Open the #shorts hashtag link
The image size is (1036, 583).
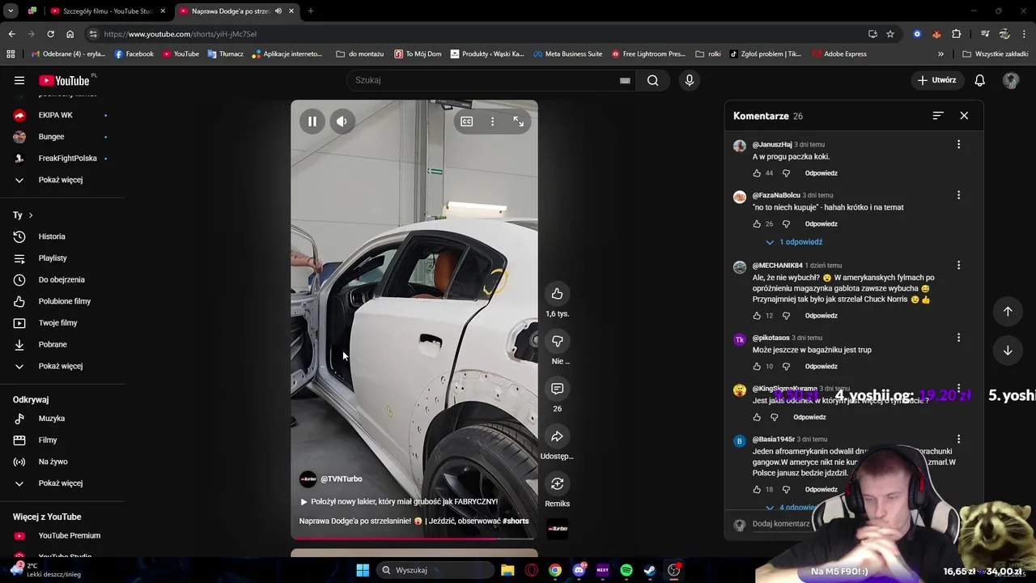[516, 521]
